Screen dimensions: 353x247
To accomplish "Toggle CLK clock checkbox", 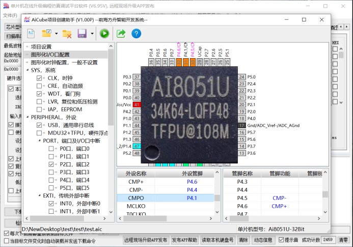I will pos(39,78).
